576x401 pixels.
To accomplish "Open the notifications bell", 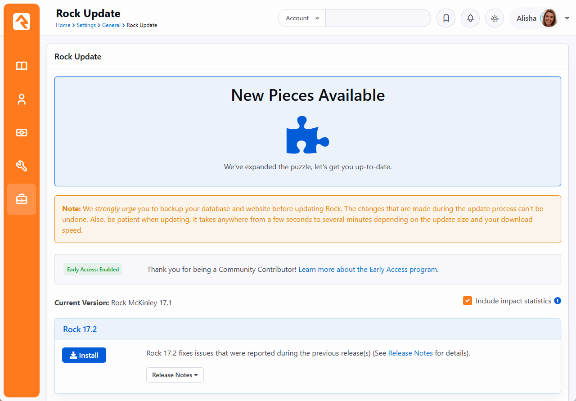I will (x=470, y=18).
